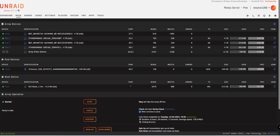Click the Array of four devices icon
Viewport: 280px width, 136px height.
(25, 52)
